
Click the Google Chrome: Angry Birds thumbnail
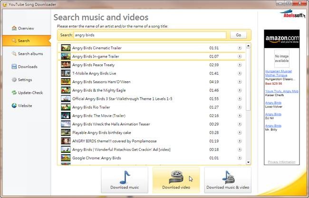(x=66, y=158)
